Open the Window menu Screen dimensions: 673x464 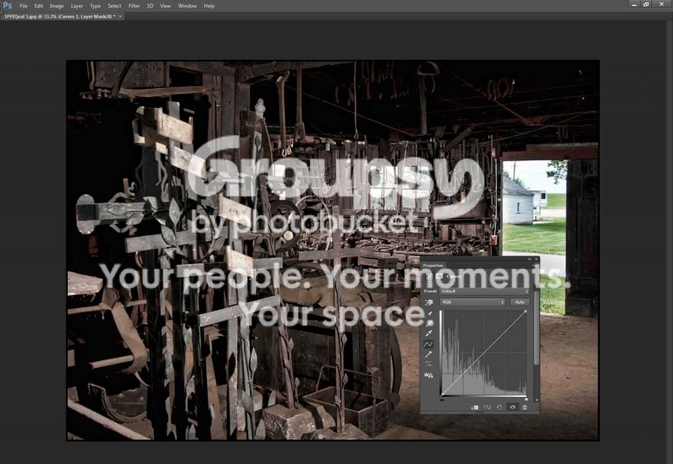pos(187,6)
